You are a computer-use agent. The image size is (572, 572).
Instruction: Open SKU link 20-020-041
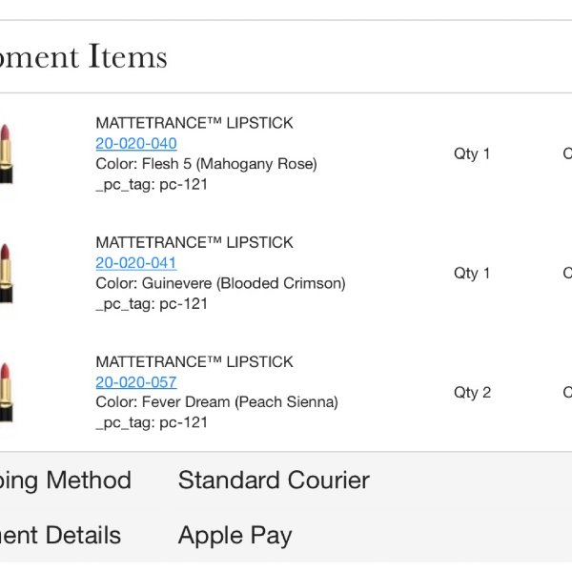(136, 263)
